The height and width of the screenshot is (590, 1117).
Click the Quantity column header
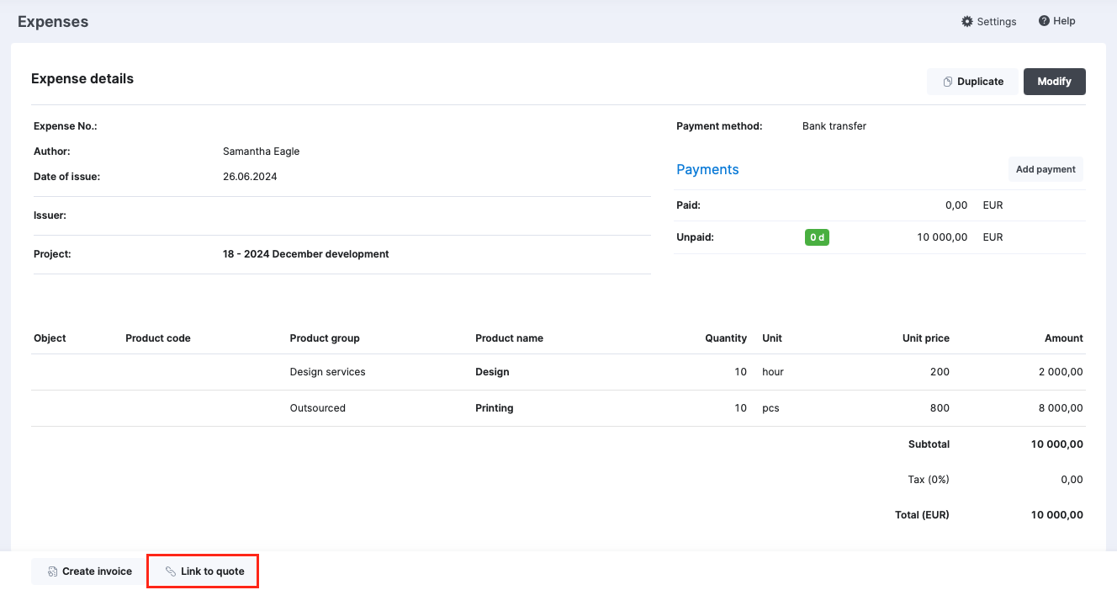click(x=726, y=338)
